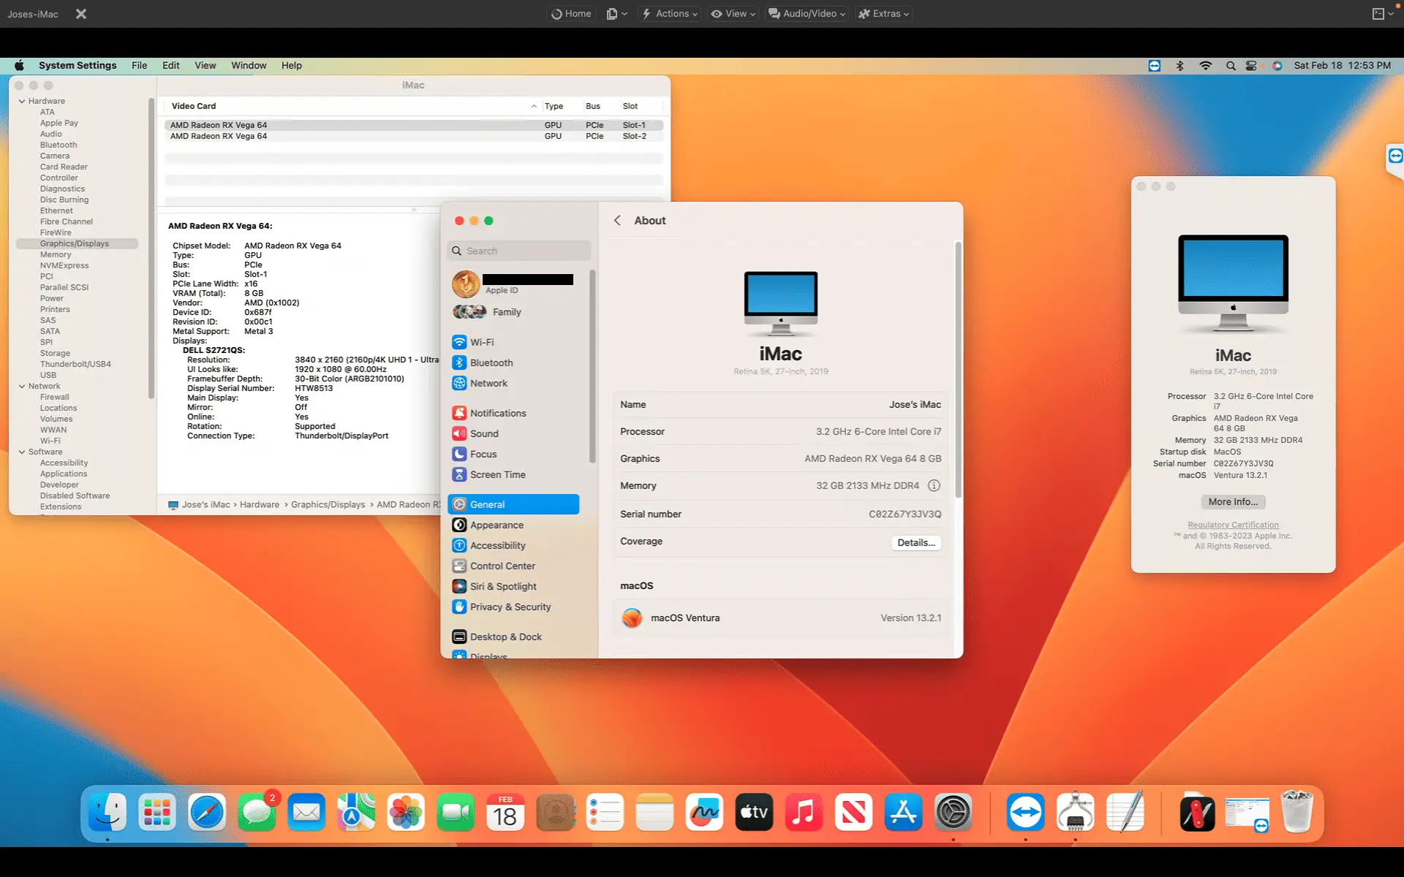The width and height of the screenshot is (1404, 877).
Task: Open Control Center in menu bar
Action: 1251,66
